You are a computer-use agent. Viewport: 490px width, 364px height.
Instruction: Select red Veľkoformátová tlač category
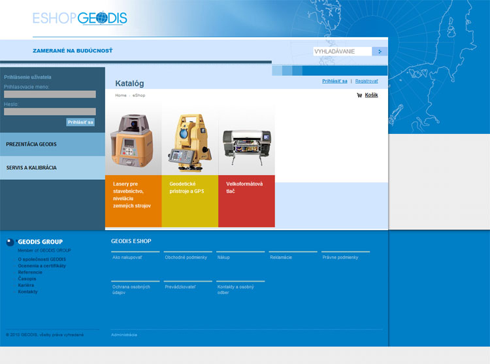[246, 201]
